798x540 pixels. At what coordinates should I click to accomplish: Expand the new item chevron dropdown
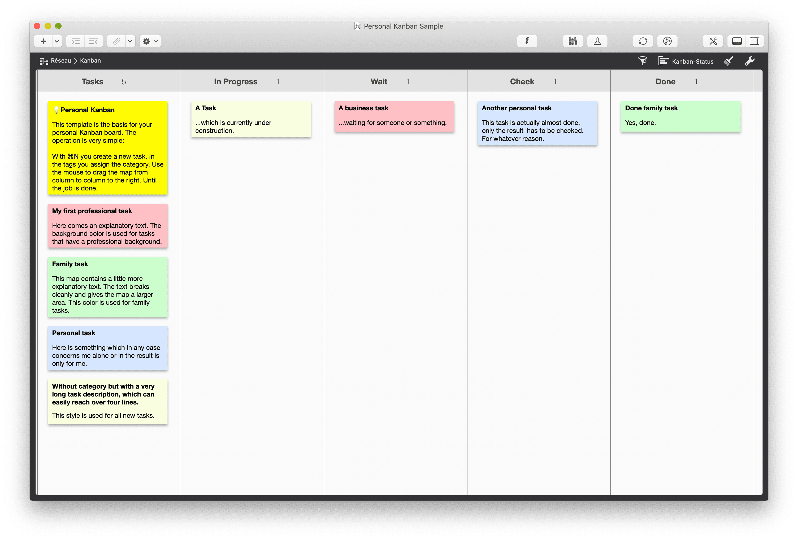pyautogui.click(x=56, y=41)
